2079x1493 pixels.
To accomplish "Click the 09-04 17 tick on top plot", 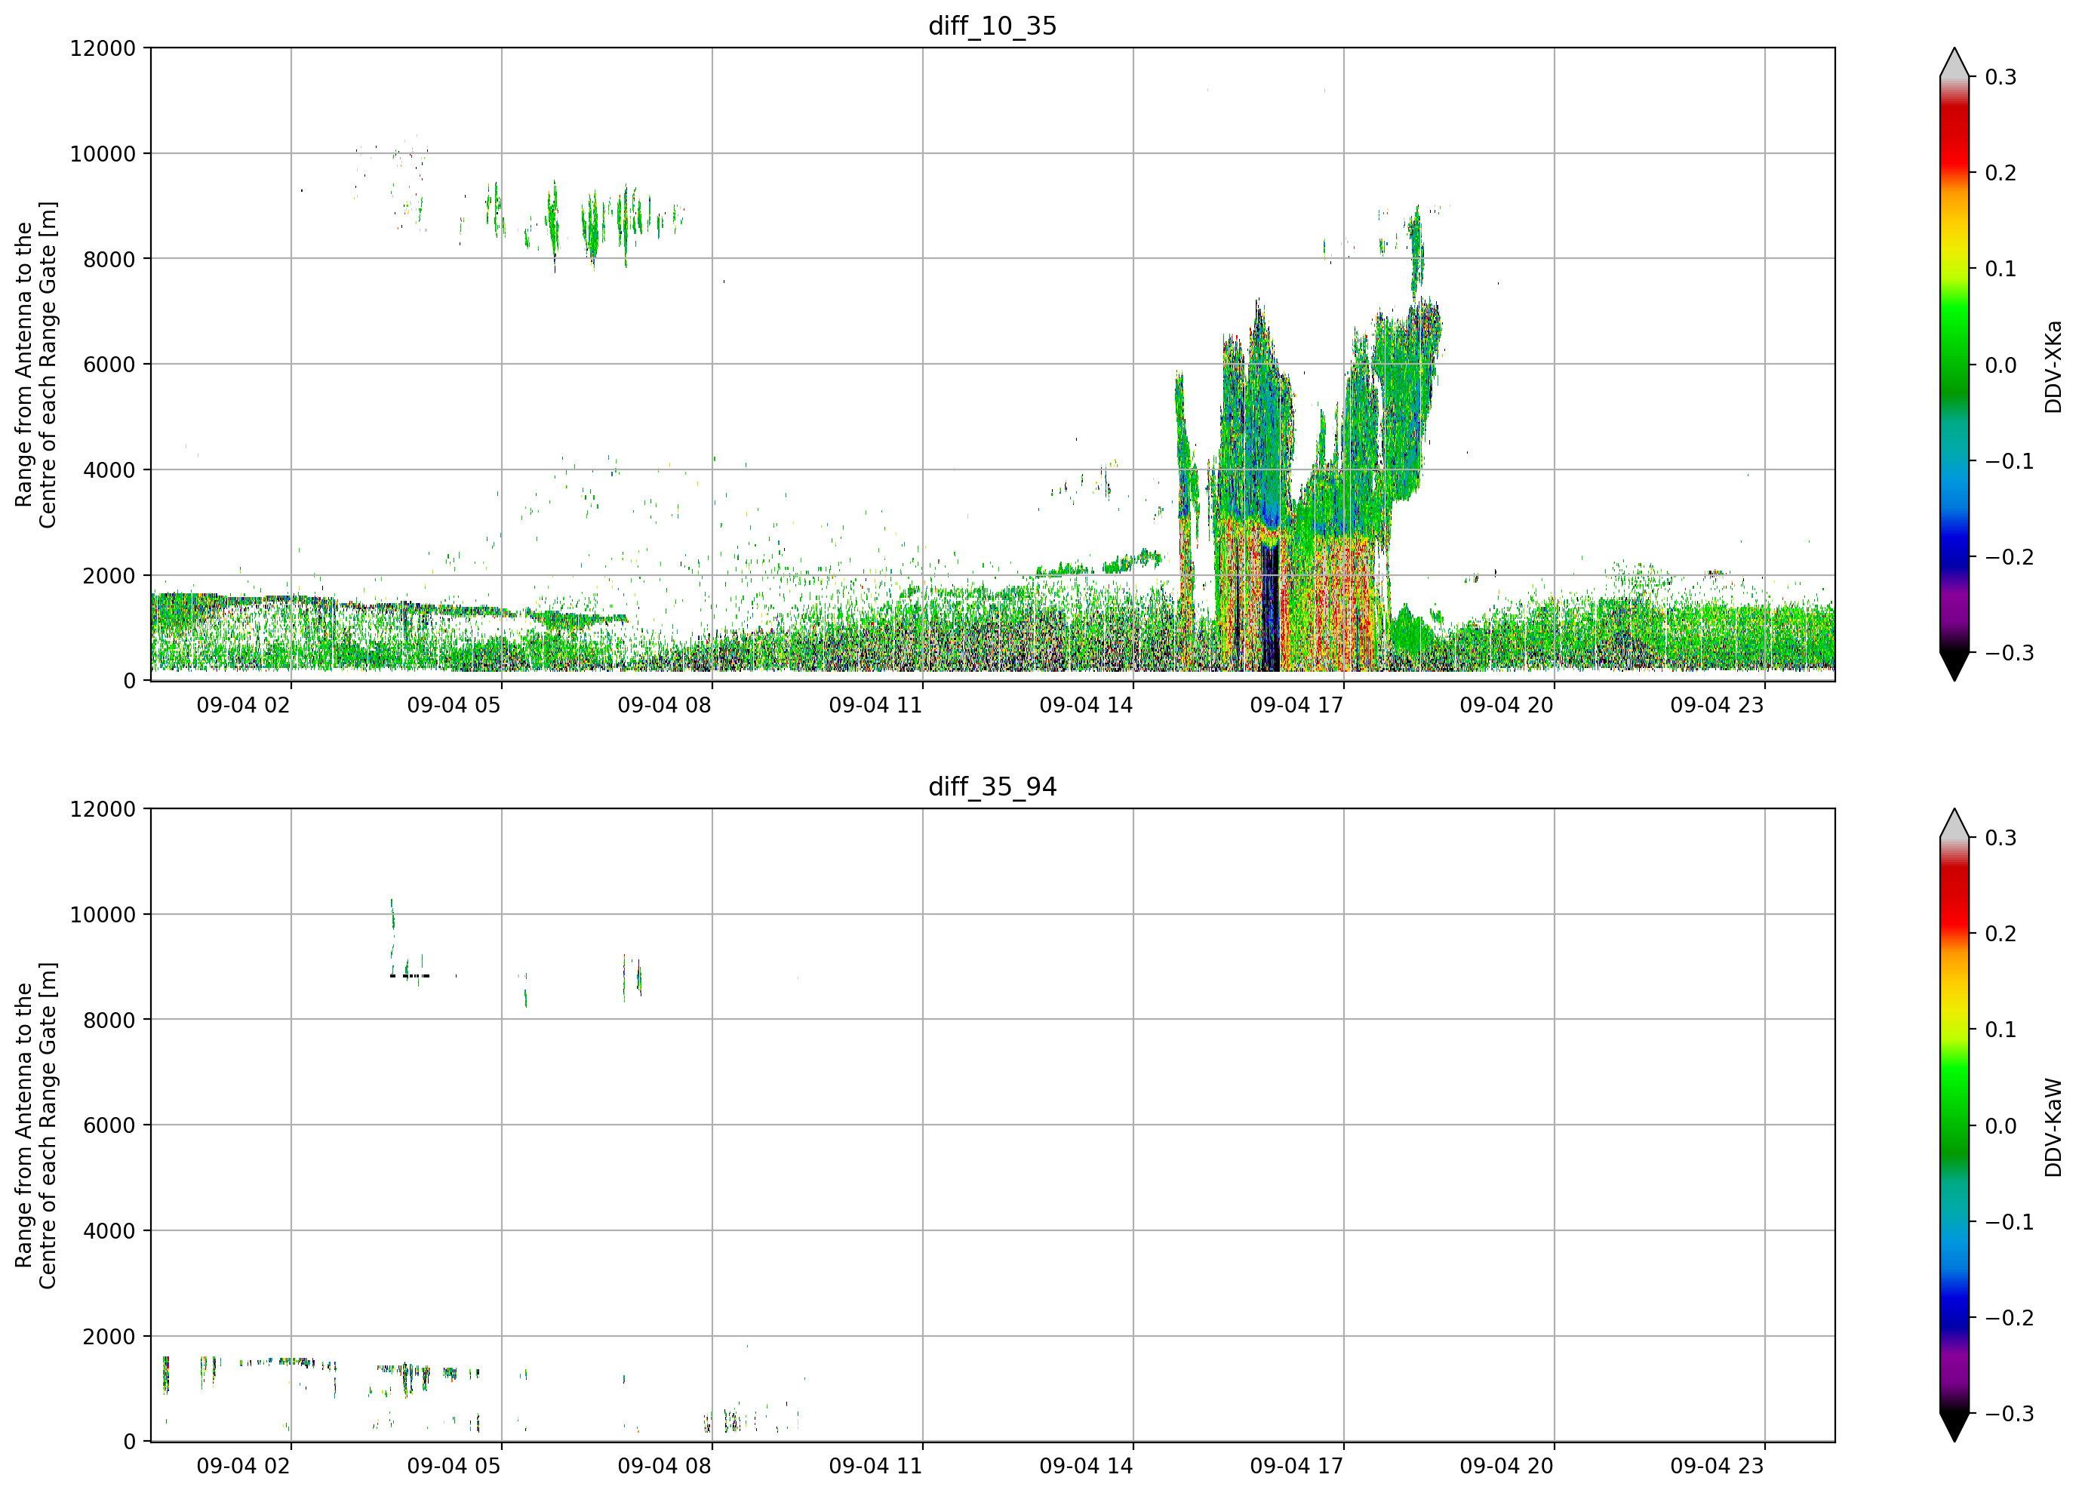I will [1296, 705].
